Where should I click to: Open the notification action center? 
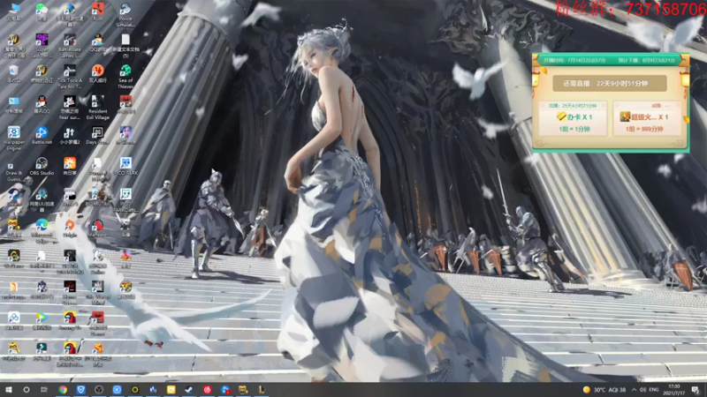pos(696,389)
